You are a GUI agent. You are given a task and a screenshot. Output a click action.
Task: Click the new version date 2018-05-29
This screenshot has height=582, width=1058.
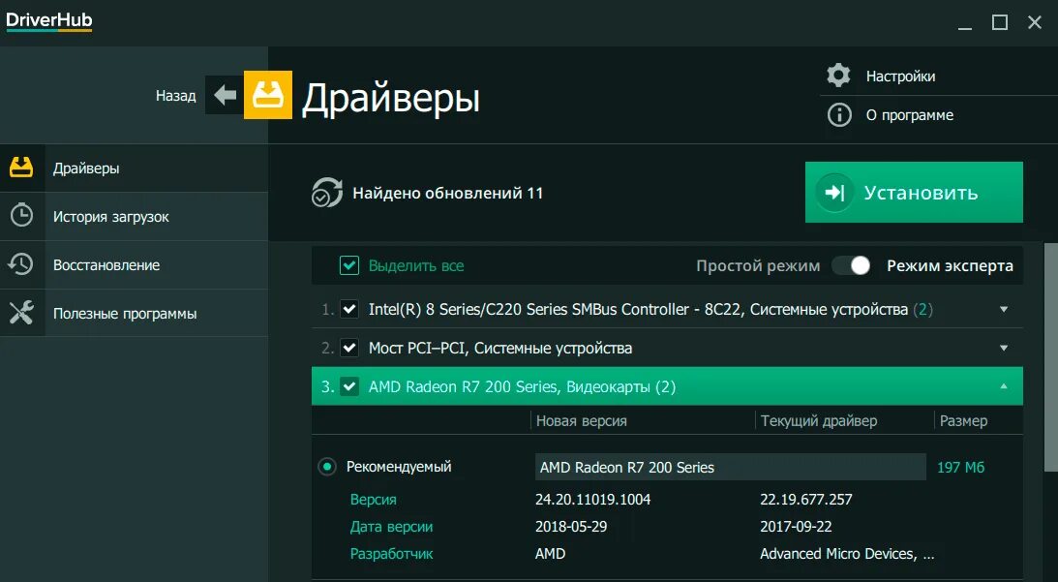[x=571, y=527]
